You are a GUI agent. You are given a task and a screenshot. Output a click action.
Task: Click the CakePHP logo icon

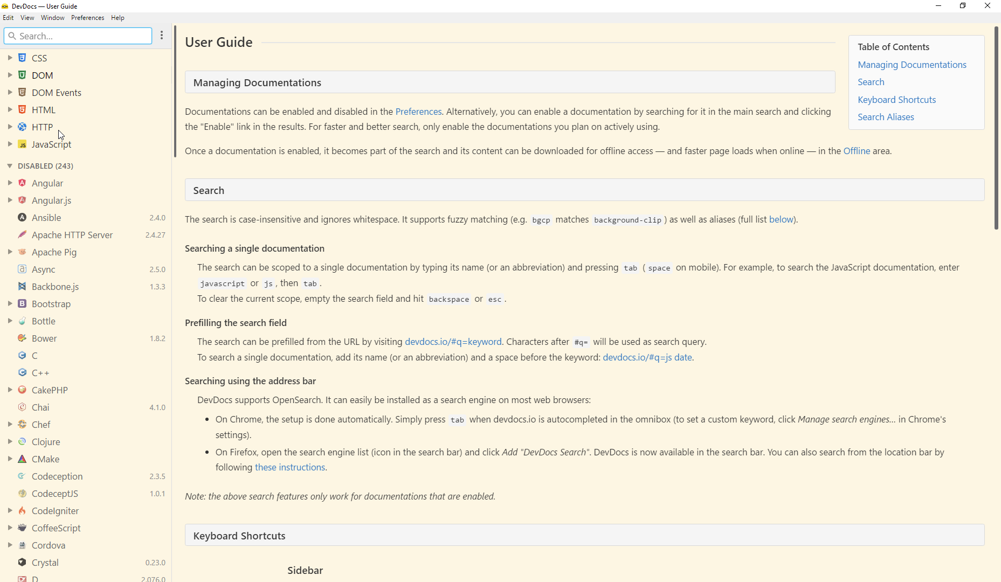coord(22,390)
